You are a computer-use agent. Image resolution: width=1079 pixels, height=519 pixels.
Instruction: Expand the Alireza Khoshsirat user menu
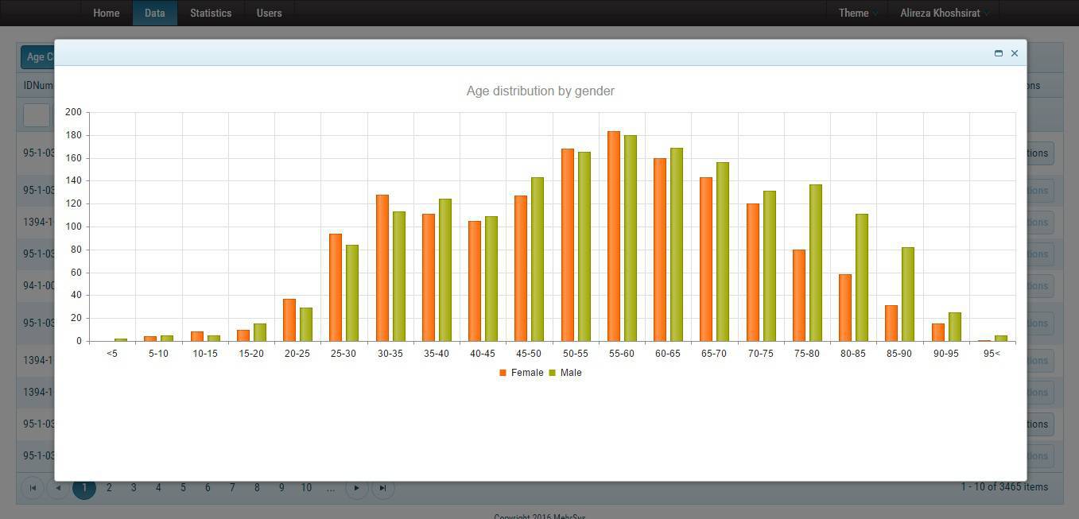click(x=944, y=13)
